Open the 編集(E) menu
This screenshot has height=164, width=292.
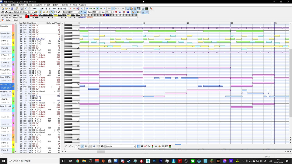point(13,5)
